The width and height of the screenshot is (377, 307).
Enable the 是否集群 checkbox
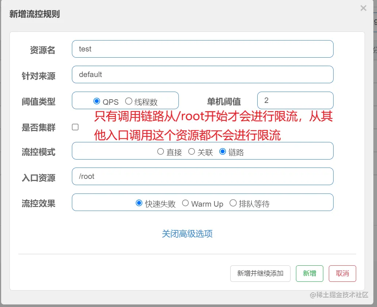pyautogui.click(x=75, y=127)
